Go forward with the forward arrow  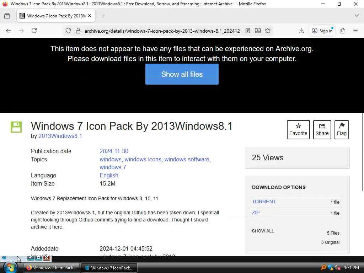[21, 31]
